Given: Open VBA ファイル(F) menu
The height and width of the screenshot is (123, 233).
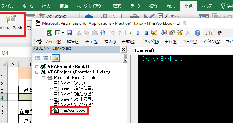Looking at the screenshot, I should click(x=53, y=42).
